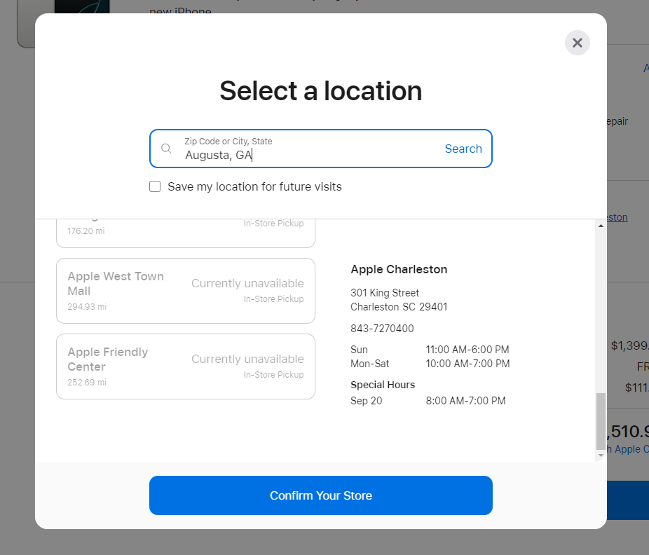Close the Select a location dialog
Viewport: 649px width, 555px height.
tap(577, 43)
